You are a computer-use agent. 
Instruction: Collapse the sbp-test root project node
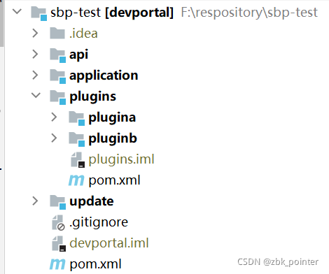tap(17, 11)
